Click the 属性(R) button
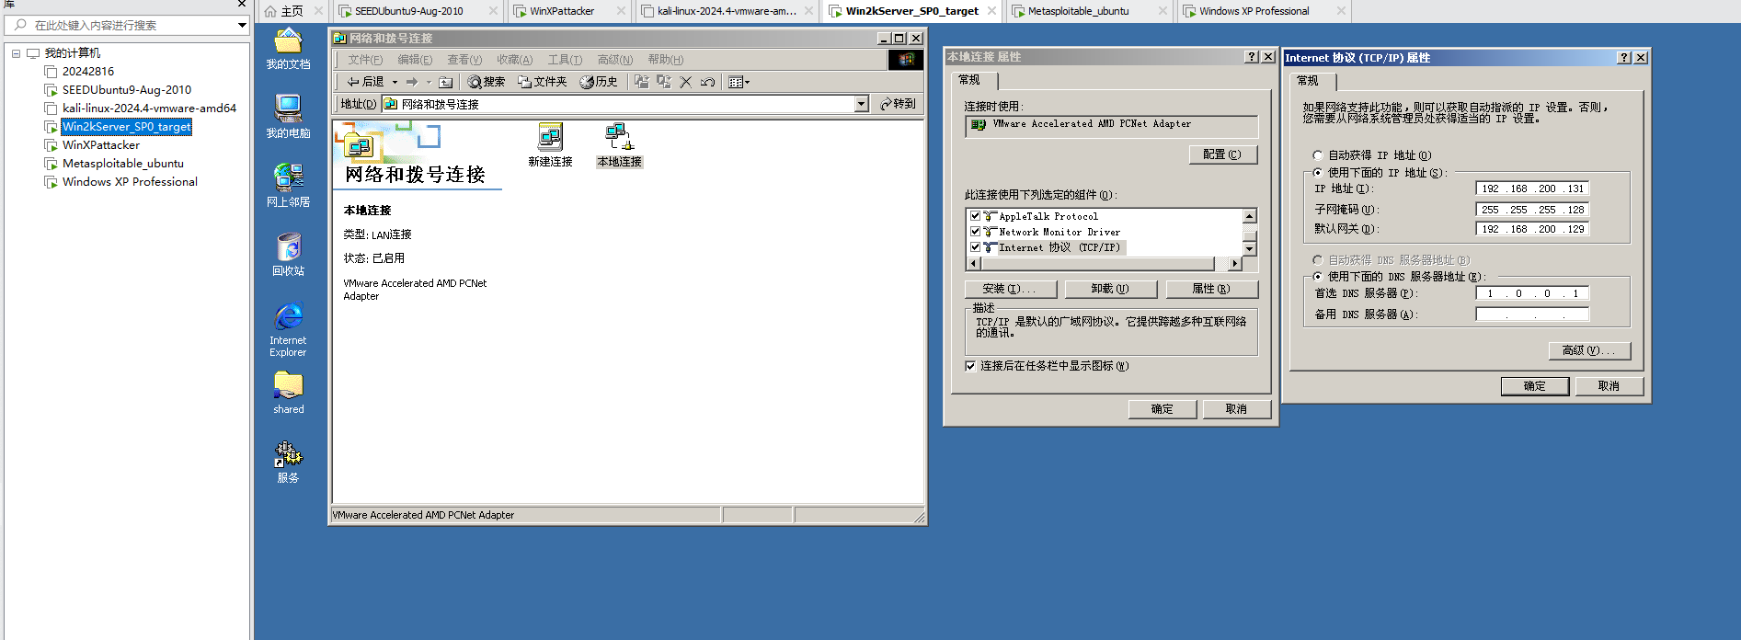Viewport: 1741px width, 640px height. (1211, 289)
